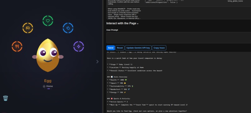The width and height of the screenshot is (251, 113).
Task: Click the 'Overall Status' excellent condition line
Action: (x=135, y=71)
